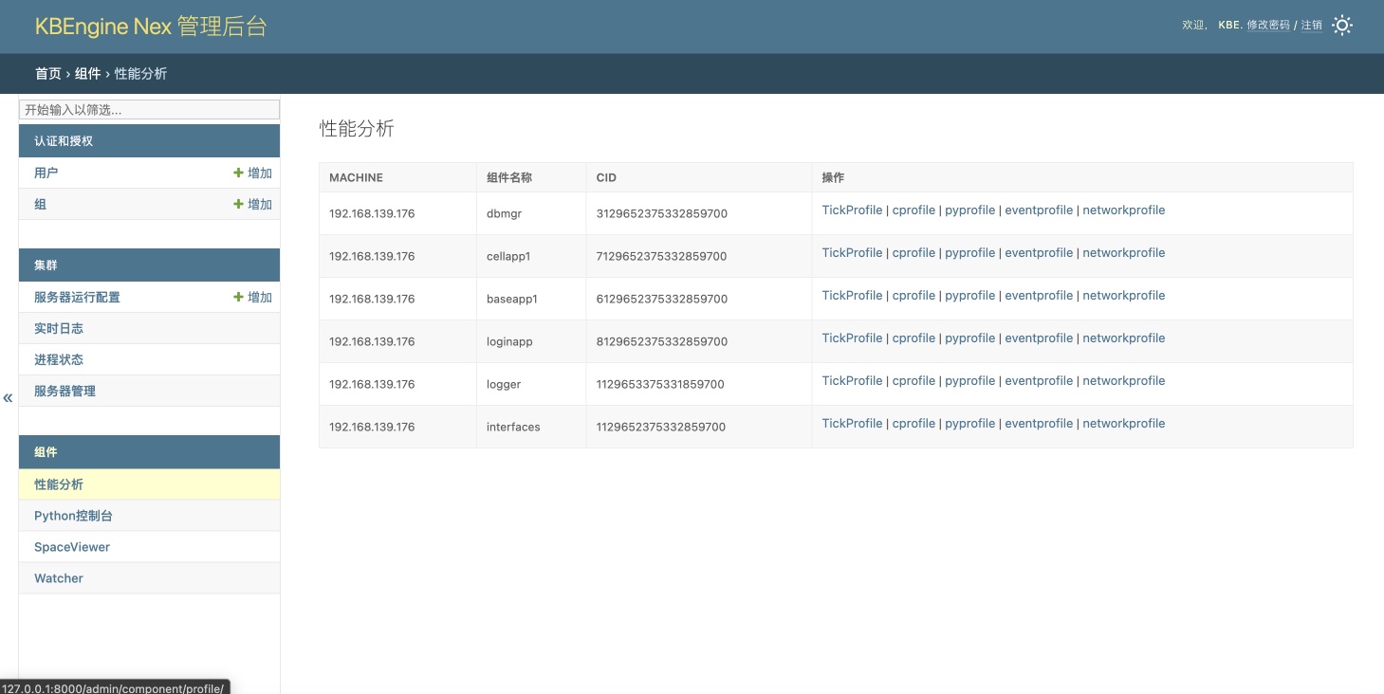1384x694 pixels.
Task: Open 进程状态 sidebar item
Action: pyautogui.click(x=59, y=360)
